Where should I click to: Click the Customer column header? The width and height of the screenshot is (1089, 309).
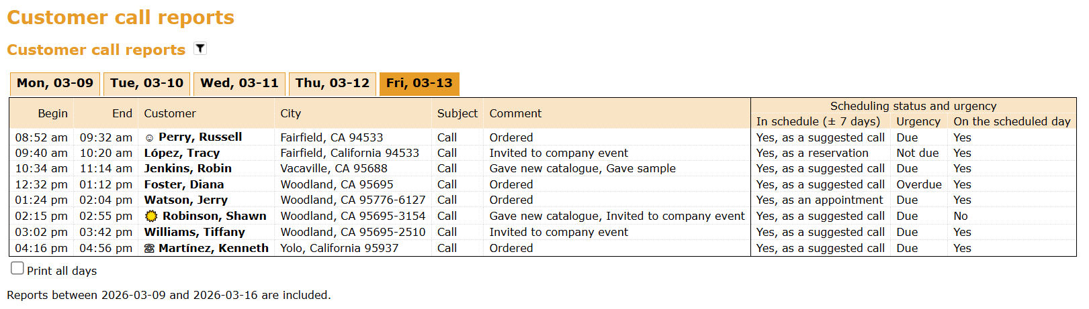[170, 114]
